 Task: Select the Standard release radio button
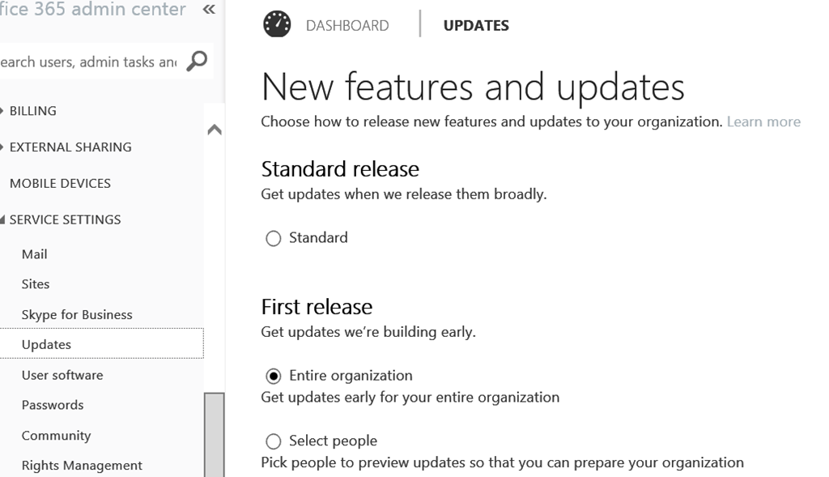click(x=274, y=238)
